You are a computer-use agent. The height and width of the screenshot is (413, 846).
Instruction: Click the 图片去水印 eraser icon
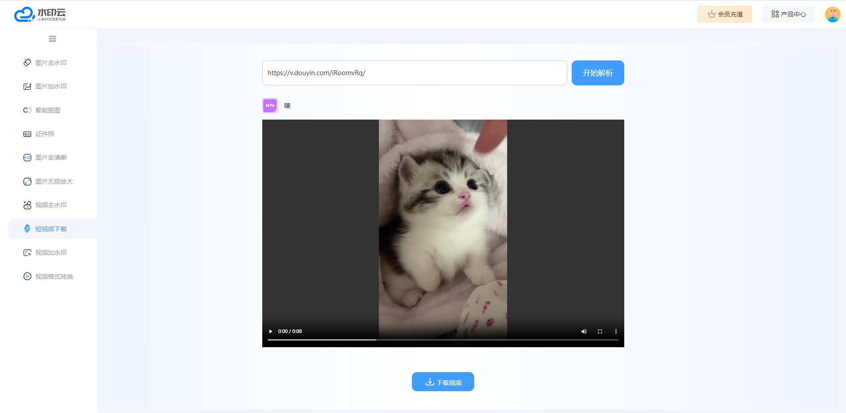pyautogui.click(x=27, y=63)
